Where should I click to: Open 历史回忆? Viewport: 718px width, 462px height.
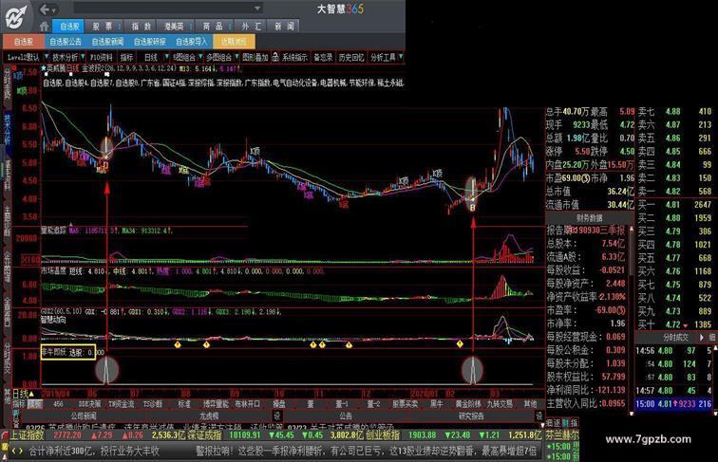[x=351, y=57]
